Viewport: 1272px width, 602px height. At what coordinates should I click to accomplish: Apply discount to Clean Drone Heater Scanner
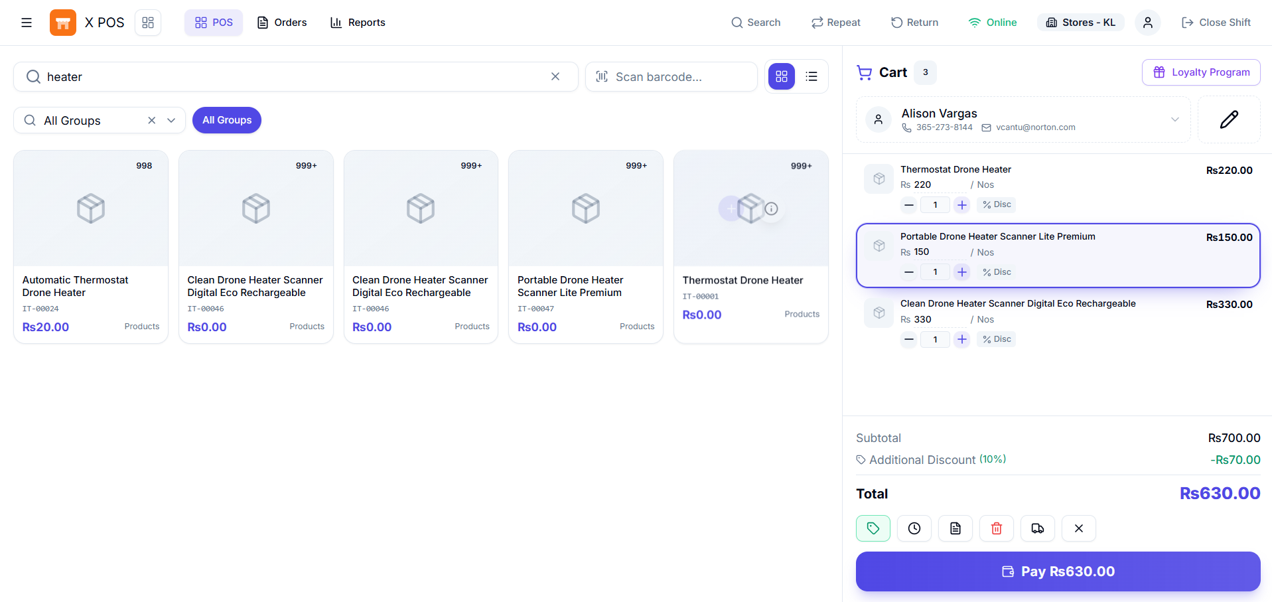click(x=997, y=339)
